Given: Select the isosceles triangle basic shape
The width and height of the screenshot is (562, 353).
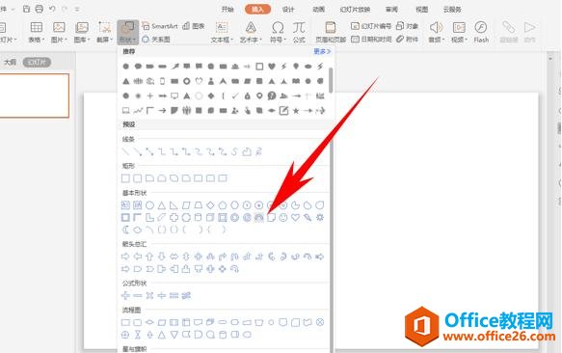Looking at the screenshot, I should tap(162, 205).
